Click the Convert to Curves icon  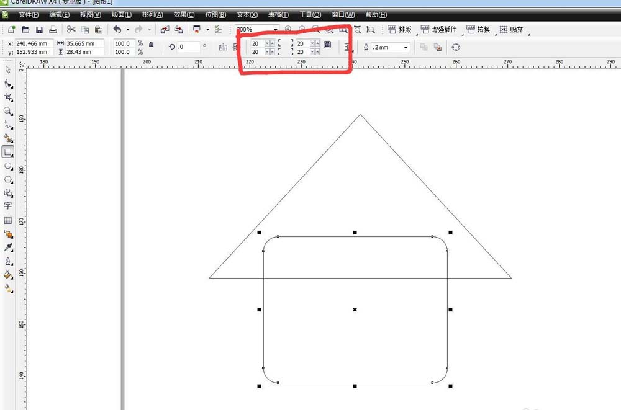coord(456,47)
